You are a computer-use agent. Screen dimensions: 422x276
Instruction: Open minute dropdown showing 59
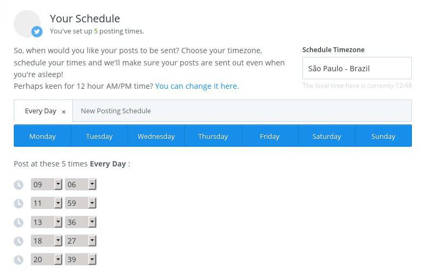pos(81,203)
